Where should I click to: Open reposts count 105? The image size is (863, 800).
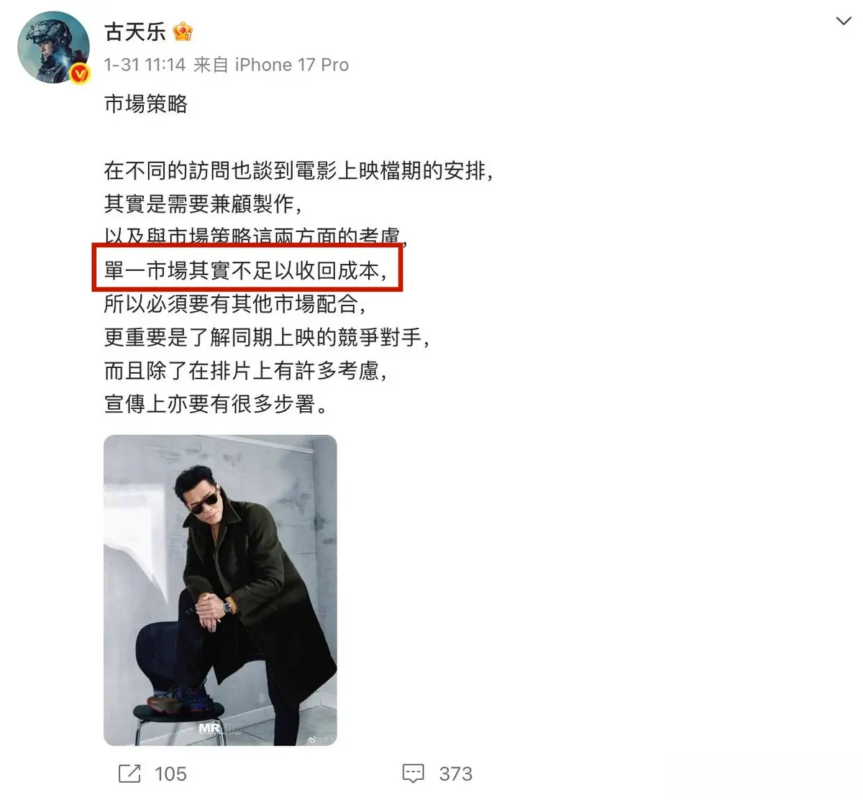coord(170,774)
